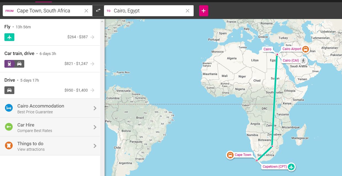
Task: Click the Capetown (CPT) airplane marker
Action: coord(291,167)
